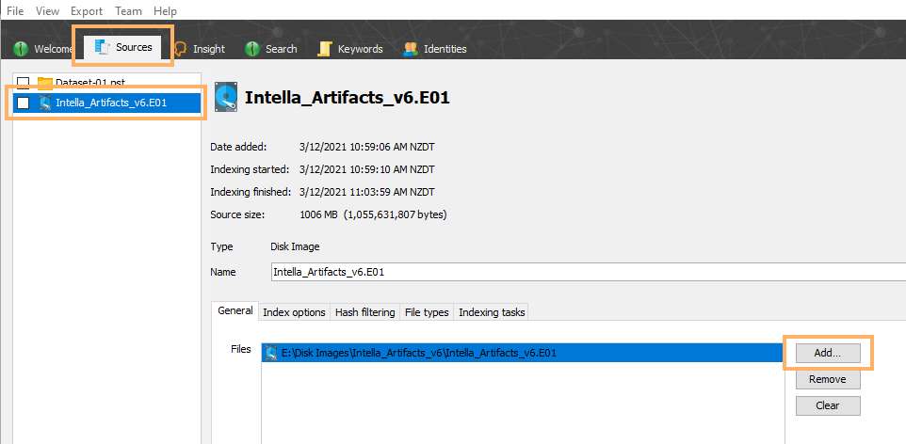This screenshot has height=444, width=906.
Task: Click the Search tab green icon
Action: tap(252, 49)
